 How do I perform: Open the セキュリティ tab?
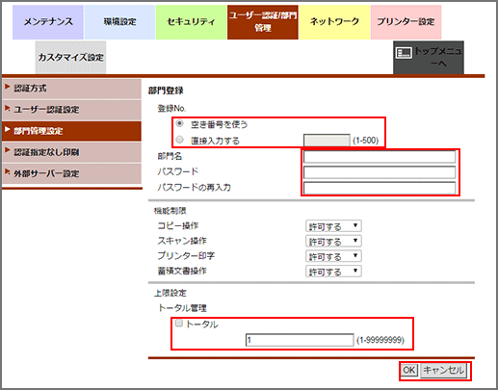(191, 22)
